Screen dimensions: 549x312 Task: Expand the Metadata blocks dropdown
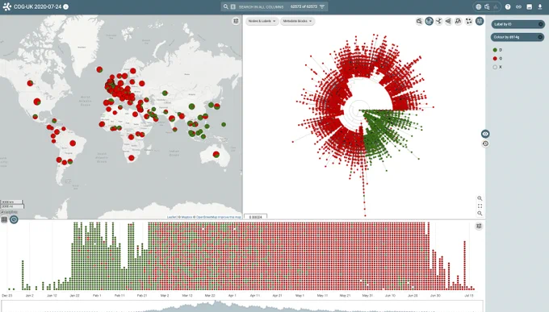(x=297, y=21)
